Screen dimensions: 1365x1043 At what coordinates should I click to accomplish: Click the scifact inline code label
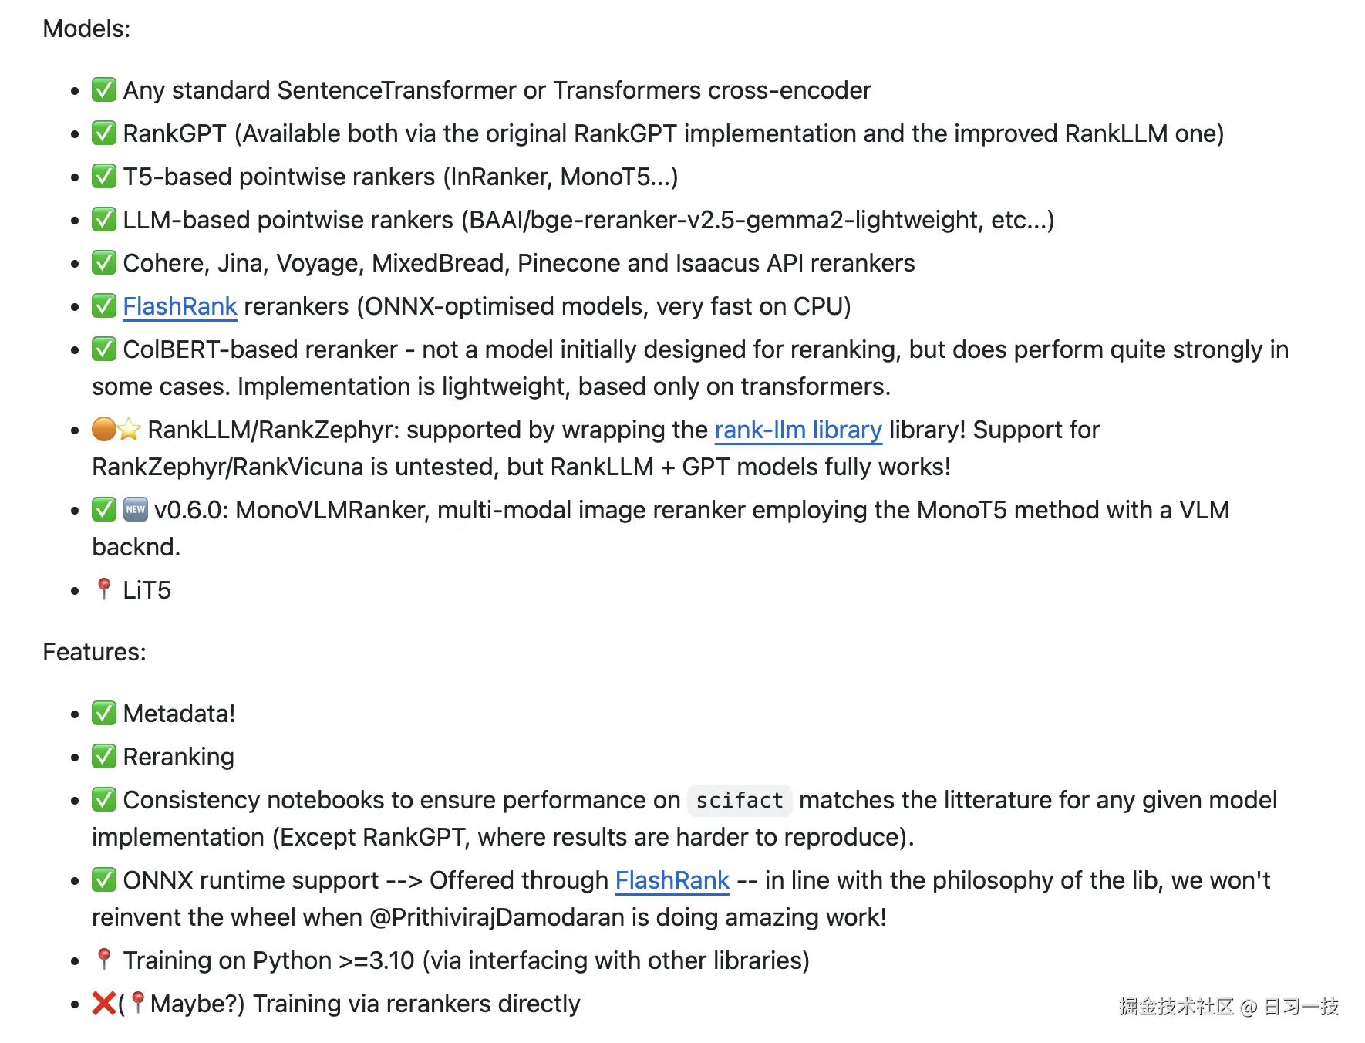740,801
